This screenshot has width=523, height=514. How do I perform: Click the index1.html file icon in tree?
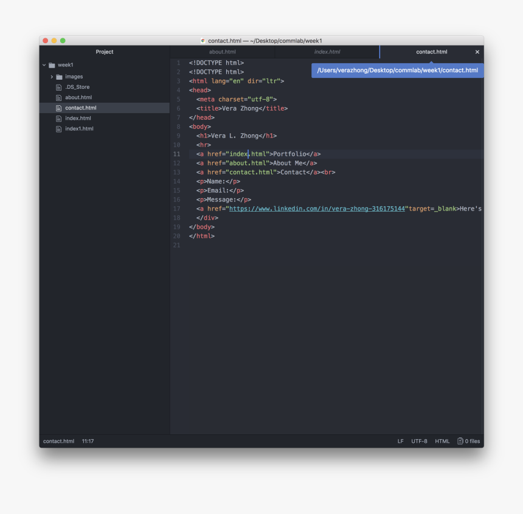tap(59, 129)
